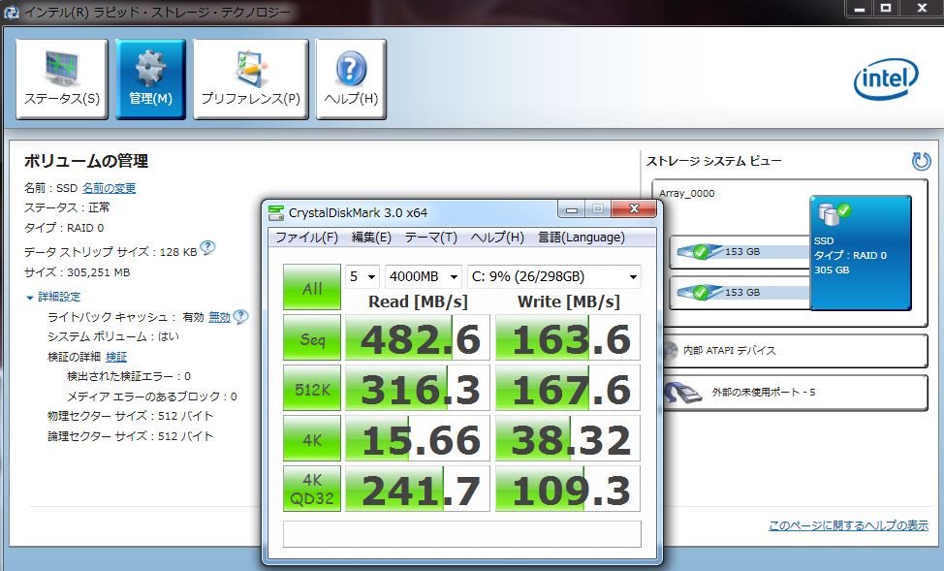The image size is (944, 571).
Task: Open Preferences (プリファレンス) toolbar button
Action: pyautogui.click(x=250, y=79)
